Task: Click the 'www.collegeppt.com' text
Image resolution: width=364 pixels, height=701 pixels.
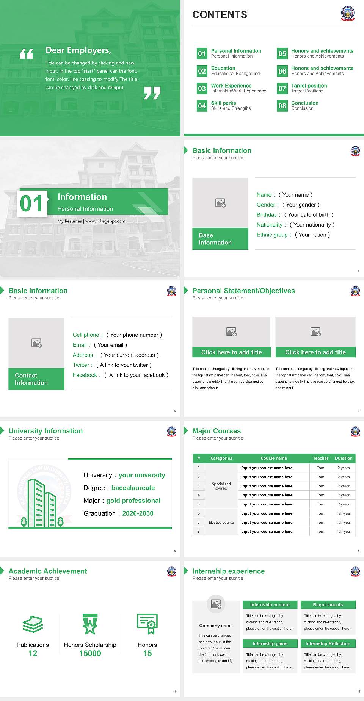Action: (105, 221)
